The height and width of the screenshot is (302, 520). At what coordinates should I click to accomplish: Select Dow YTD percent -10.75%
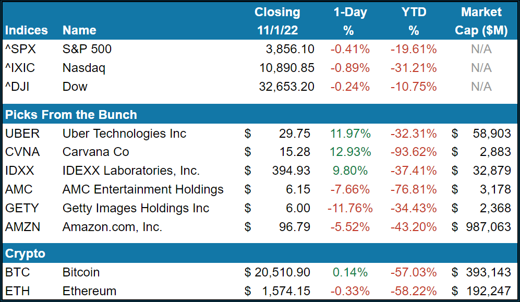pyautogui.click(x=414, y=87)
